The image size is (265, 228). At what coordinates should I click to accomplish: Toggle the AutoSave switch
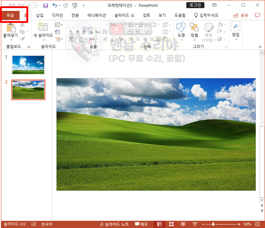32,5
